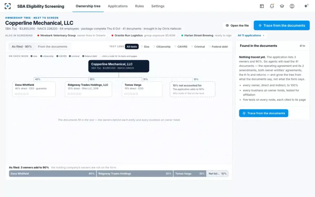Click Dana Whitfield 40% bar segment
Screen dimensions: 315x197
tap(52, 174)
